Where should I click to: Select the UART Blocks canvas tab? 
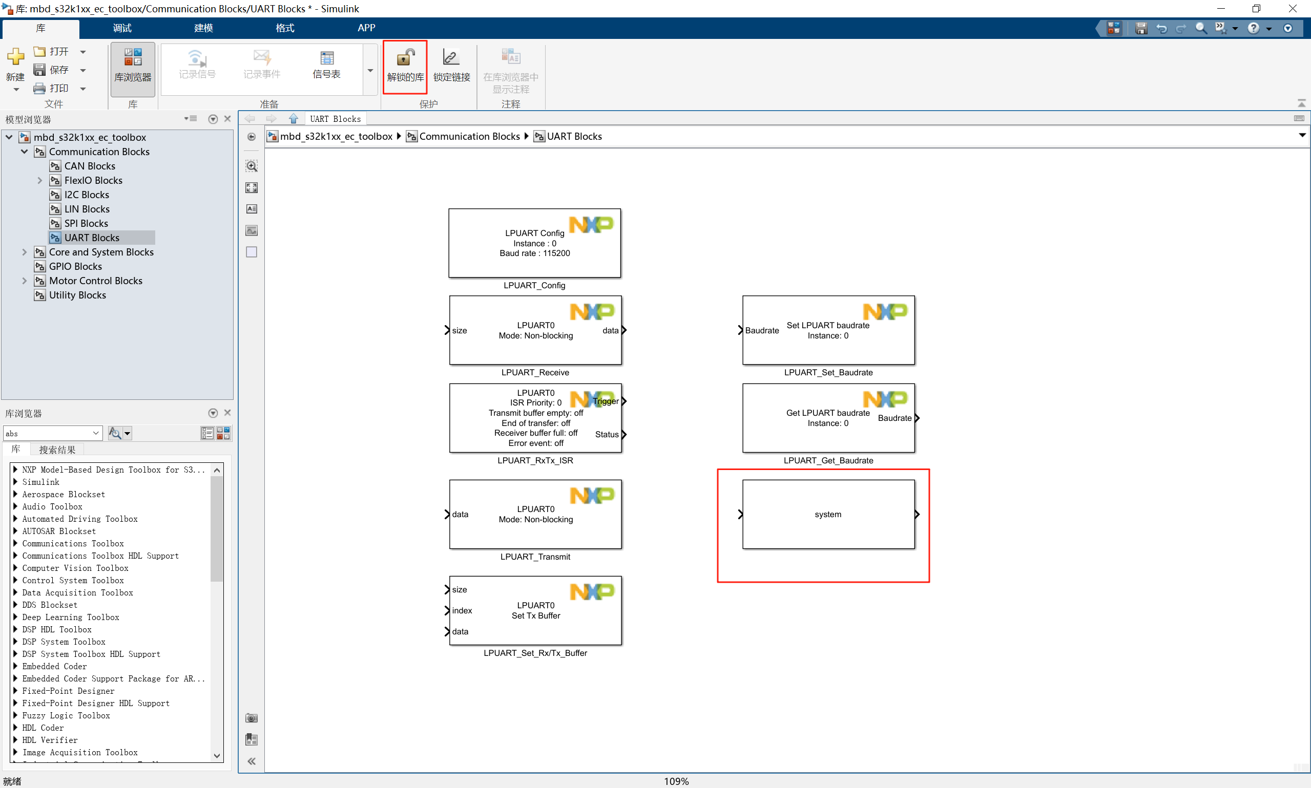pyautogui.click(x=335, y=119)
